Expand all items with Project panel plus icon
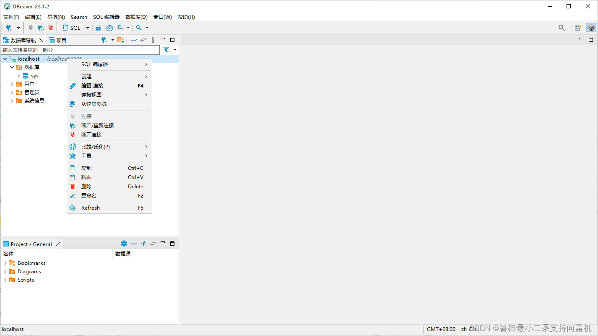 (143, 244)
